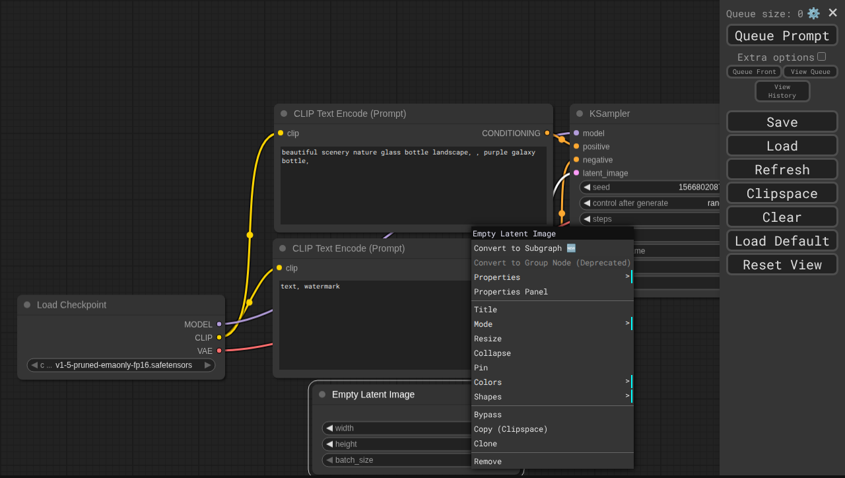Click CONDITIONING output port on top CLIP node
This screenshot has height=478, width=845.
547,133
